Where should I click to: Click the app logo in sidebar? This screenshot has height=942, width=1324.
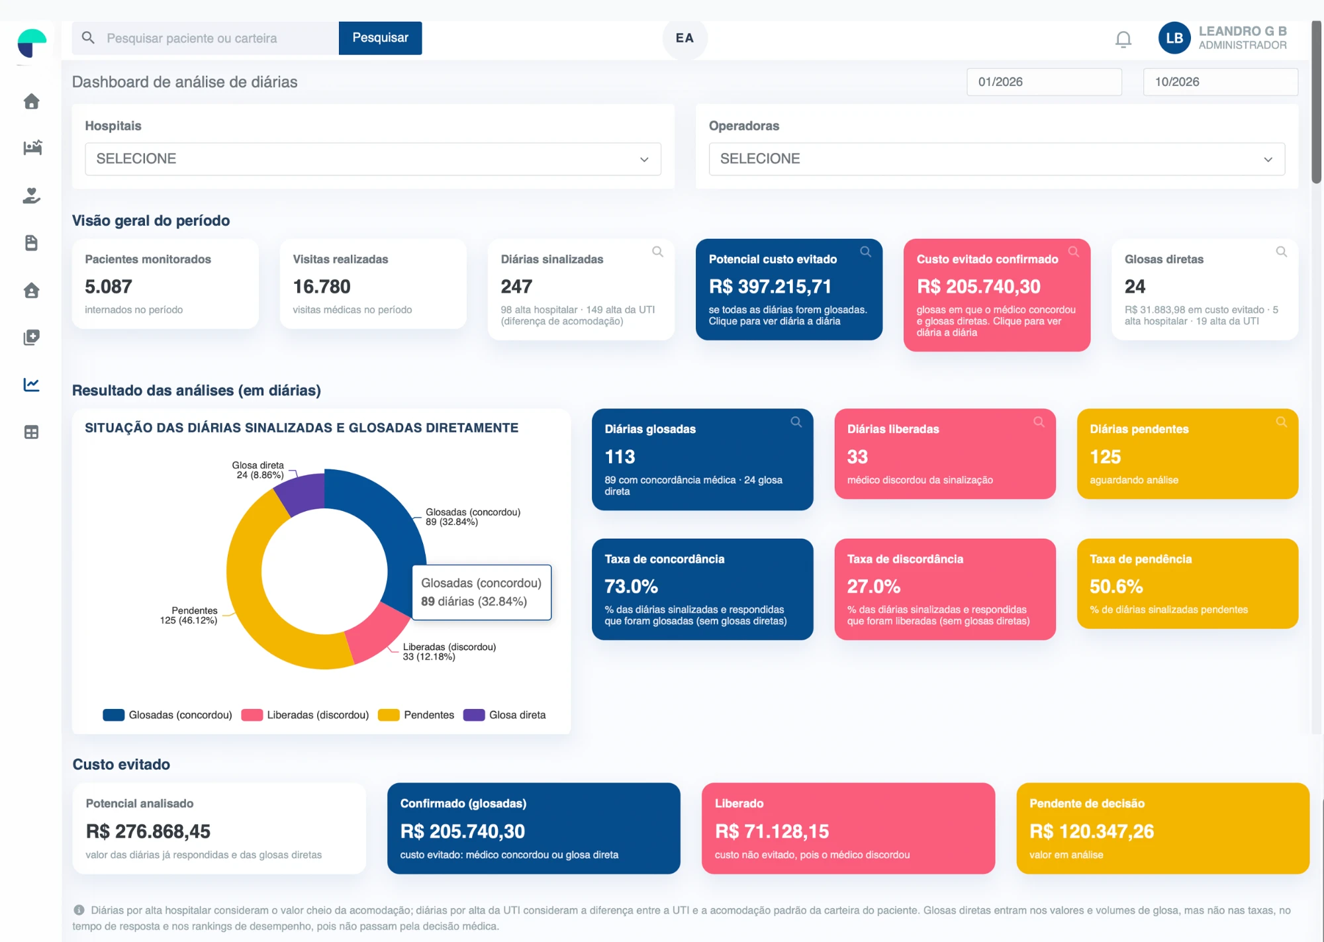[32, 44]
